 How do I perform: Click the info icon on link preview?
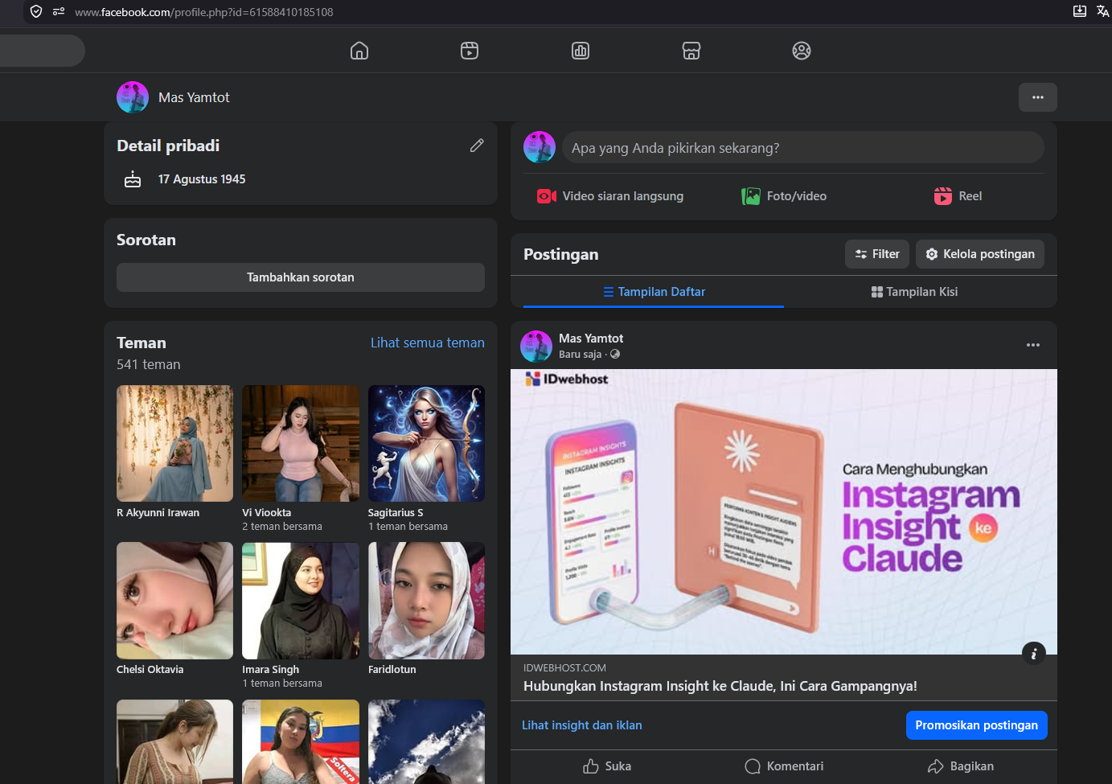pos(1034,654)
